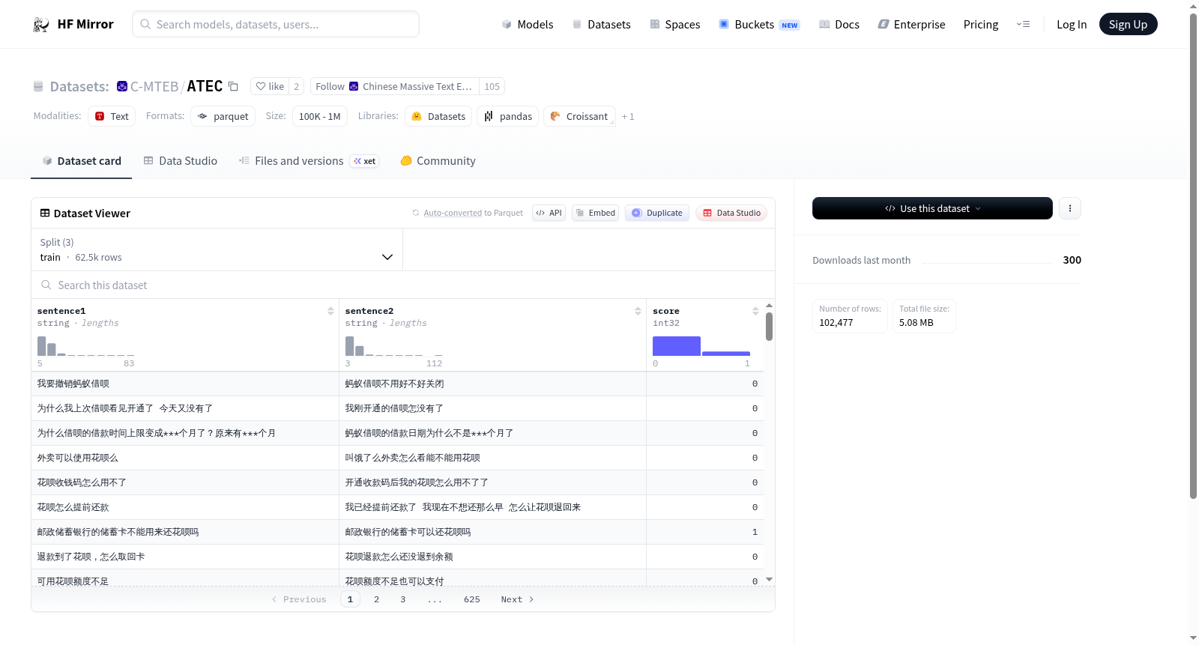This screenshot has width=1199, height=645.
Task: Open Data Studio from the viewer header
Action: (x=731, y=213)
